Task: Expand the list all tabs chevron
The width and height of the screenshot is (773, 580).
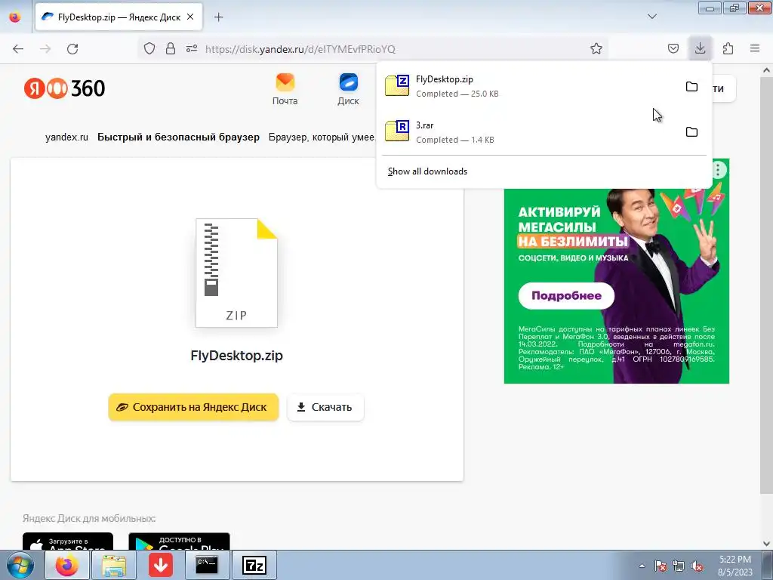Action: (652, 17)
